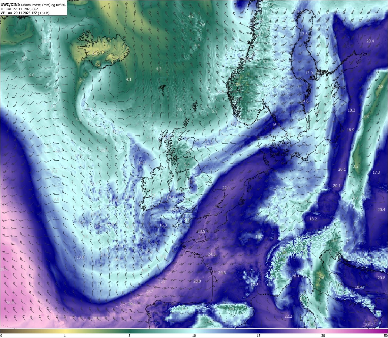Click the 10 tick on the color scale

[194, 336]
